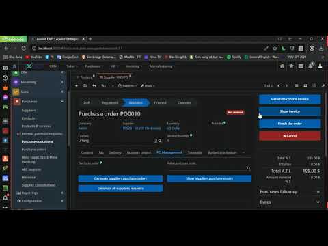Go to next record arrow

[x=286, y=86]
